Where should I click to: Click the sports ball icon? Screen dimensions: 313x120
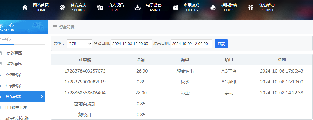tap(63, 8)
